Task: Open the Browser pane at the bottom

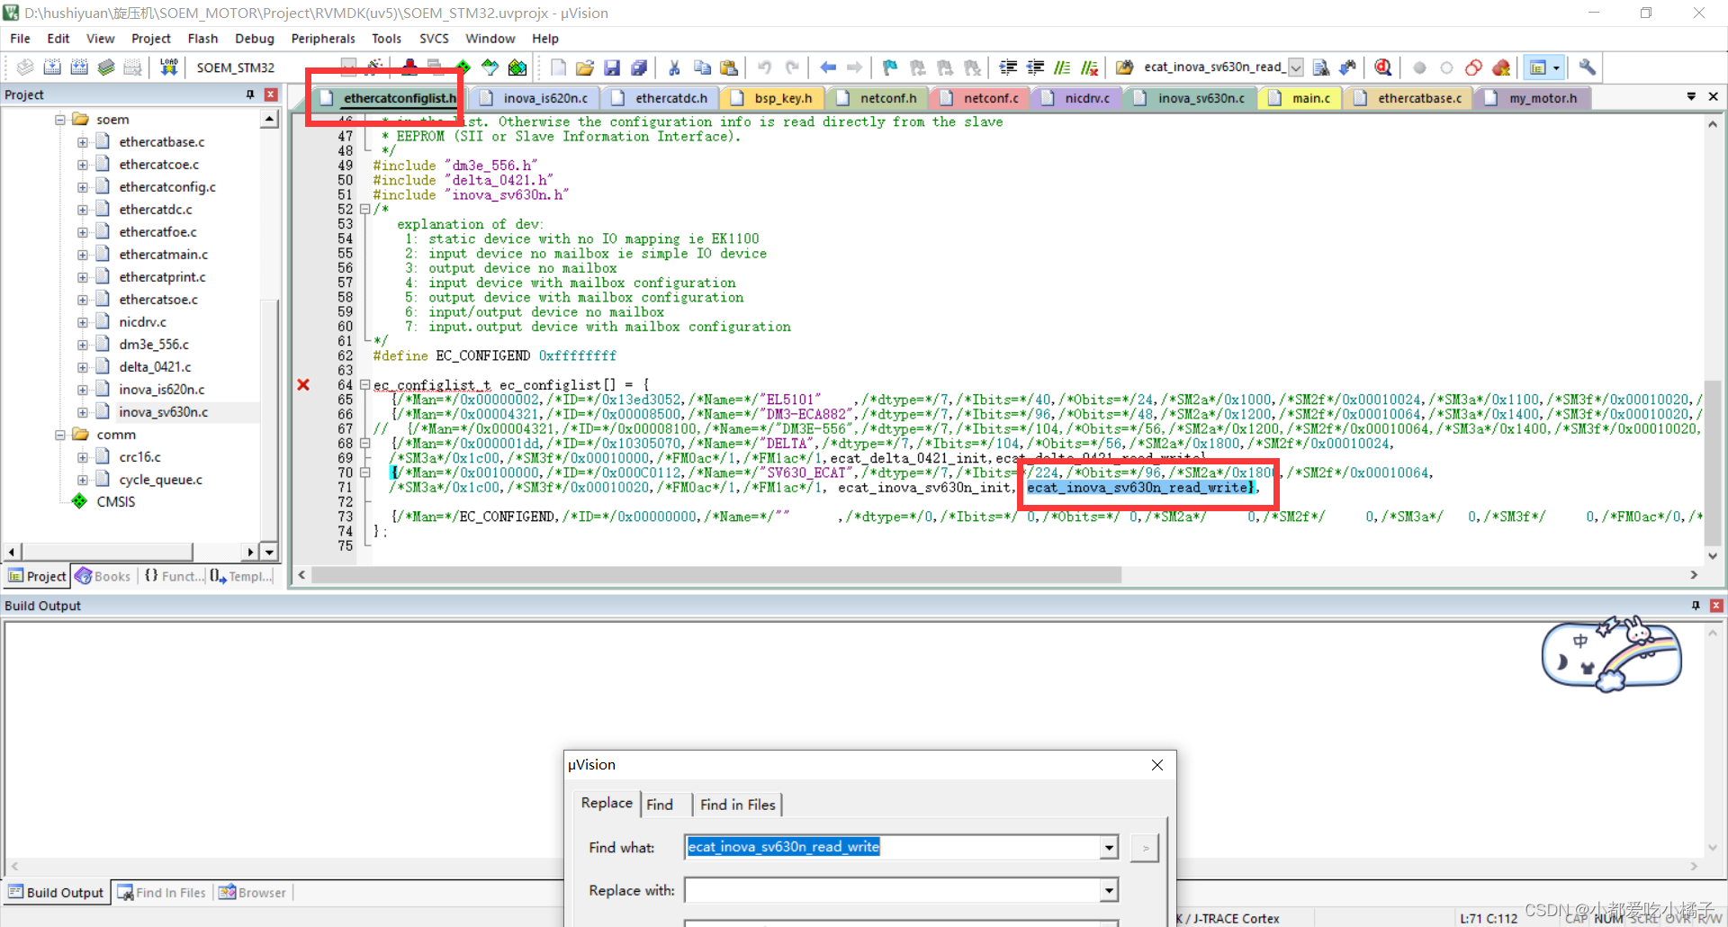Action: coord(259,892)
